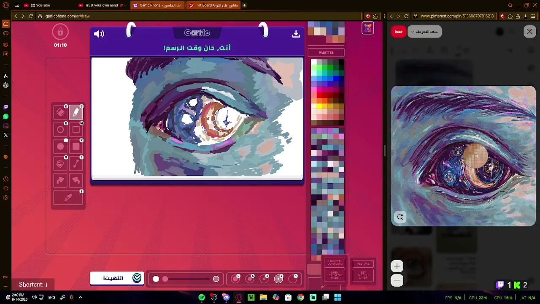Click the opacity slider pink handle
The width and height of the screenshot is (540, 304).
pyautogui.click(x=165, y=279)
